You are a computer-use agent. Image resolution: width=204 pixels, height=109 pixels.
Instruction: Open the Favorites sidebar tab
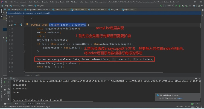click(x=2, y=83)
